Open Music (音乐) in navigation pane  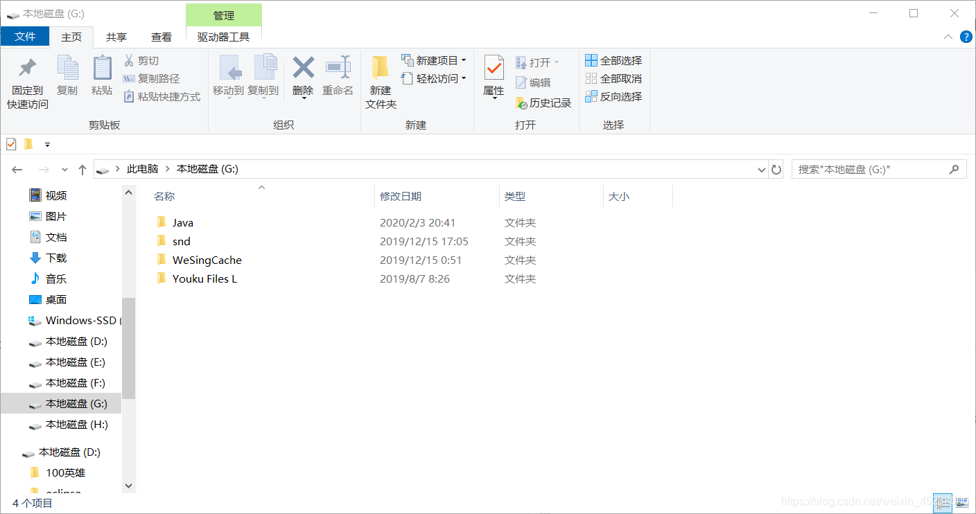pos(56,279)
